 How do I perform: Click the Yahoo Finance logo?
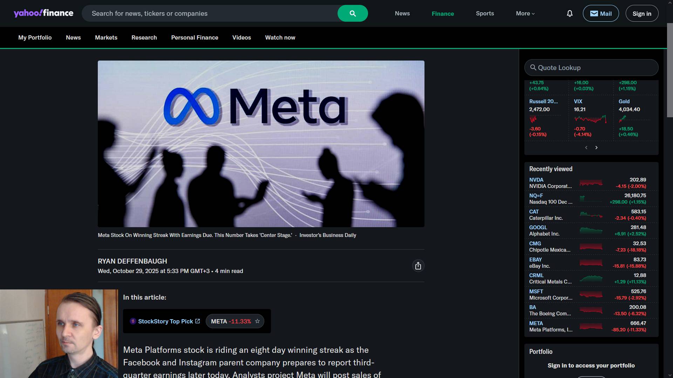(43, 13)
